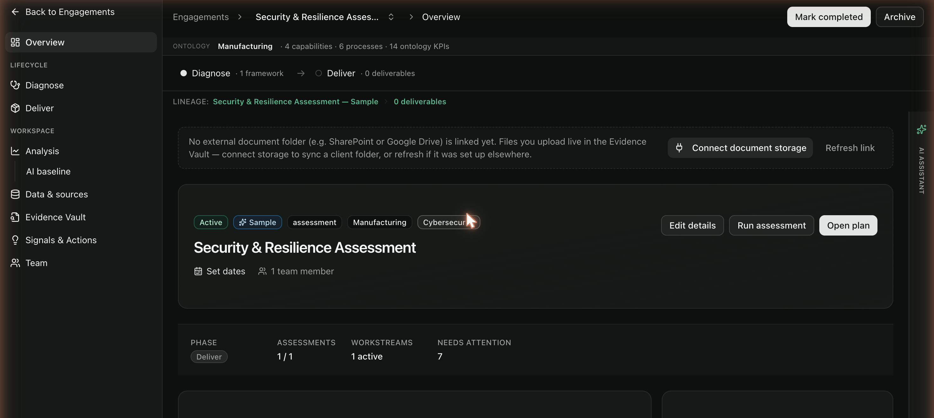Viewport: 934px width, 418px height.
Task: Open the Deliver lifecycle menu item
Action: click(x=81, y=108)
